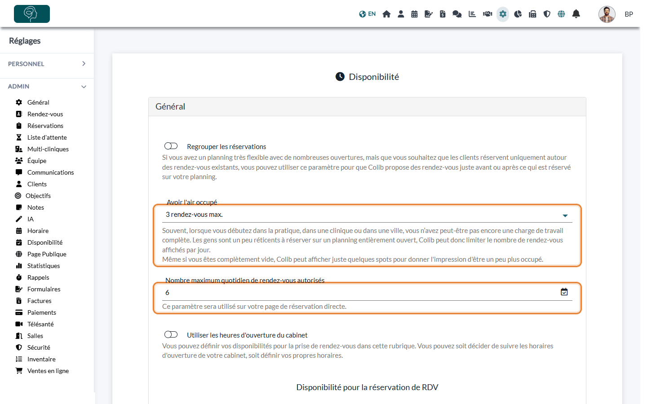Viewport: 647px width, 404px height.
Task: Open Réservations settings
Action: pos(45,126)
